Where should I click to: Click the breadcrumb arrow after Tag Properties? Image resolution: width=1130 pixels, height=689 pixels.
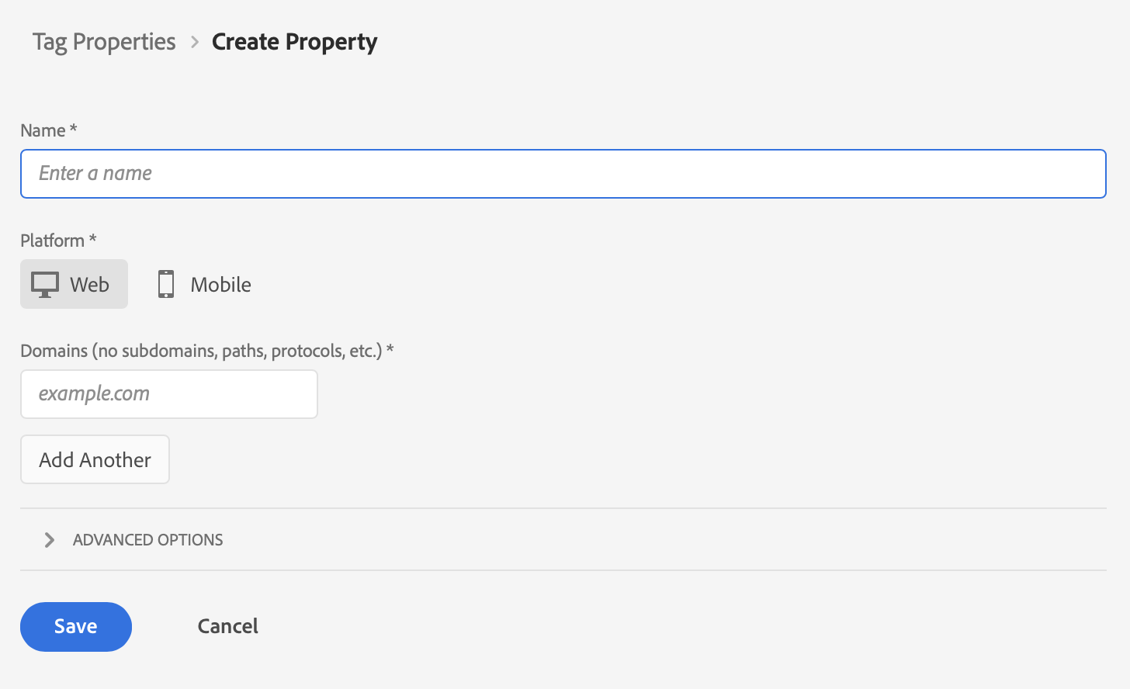[x=195, y=42]
